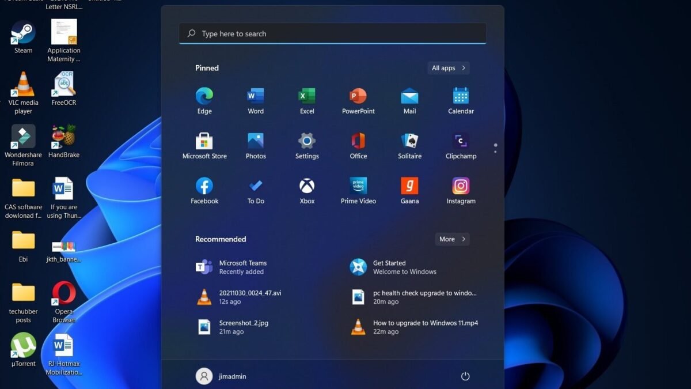Open the Calendar pinned app
Screen dimensions: 691x389
(x=461, y=101)
